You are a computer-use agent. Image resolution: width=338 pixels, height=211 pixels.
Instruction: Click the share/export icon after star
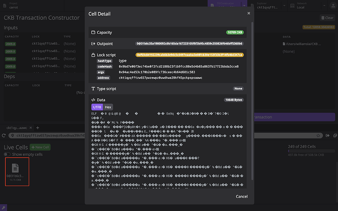click(327, 136)
